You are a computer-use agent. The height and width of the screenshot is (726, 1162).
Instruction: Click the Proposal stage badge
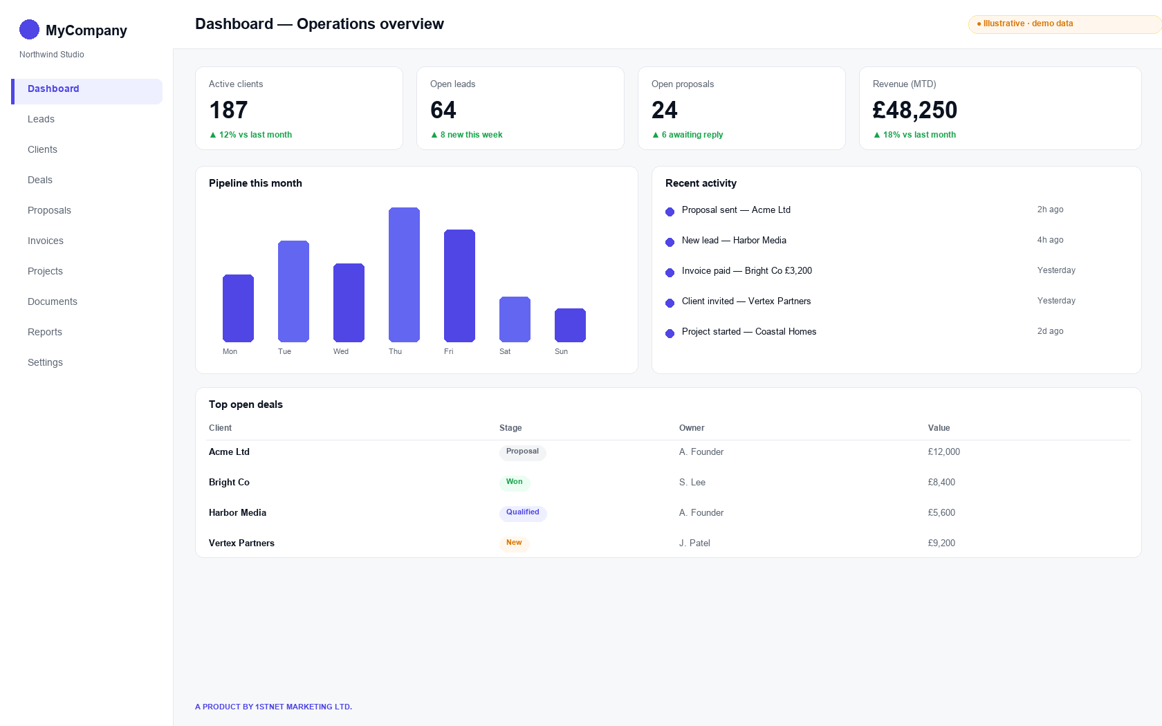pos(522,452)
